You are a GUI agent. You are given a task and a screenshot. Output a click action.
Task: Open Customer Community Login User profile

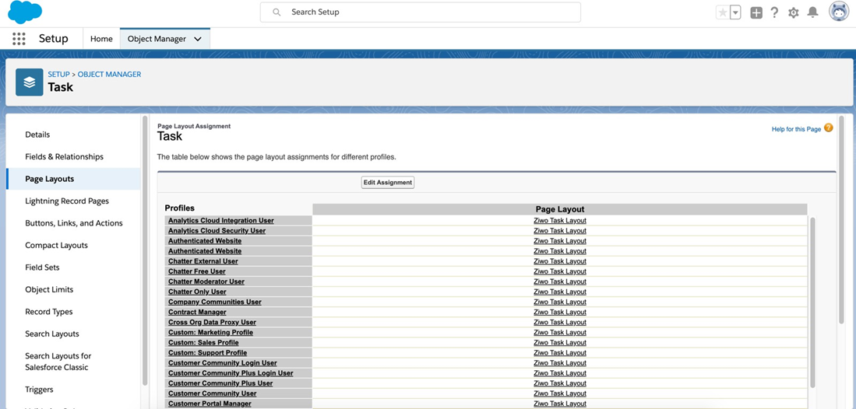pos(222,362)
